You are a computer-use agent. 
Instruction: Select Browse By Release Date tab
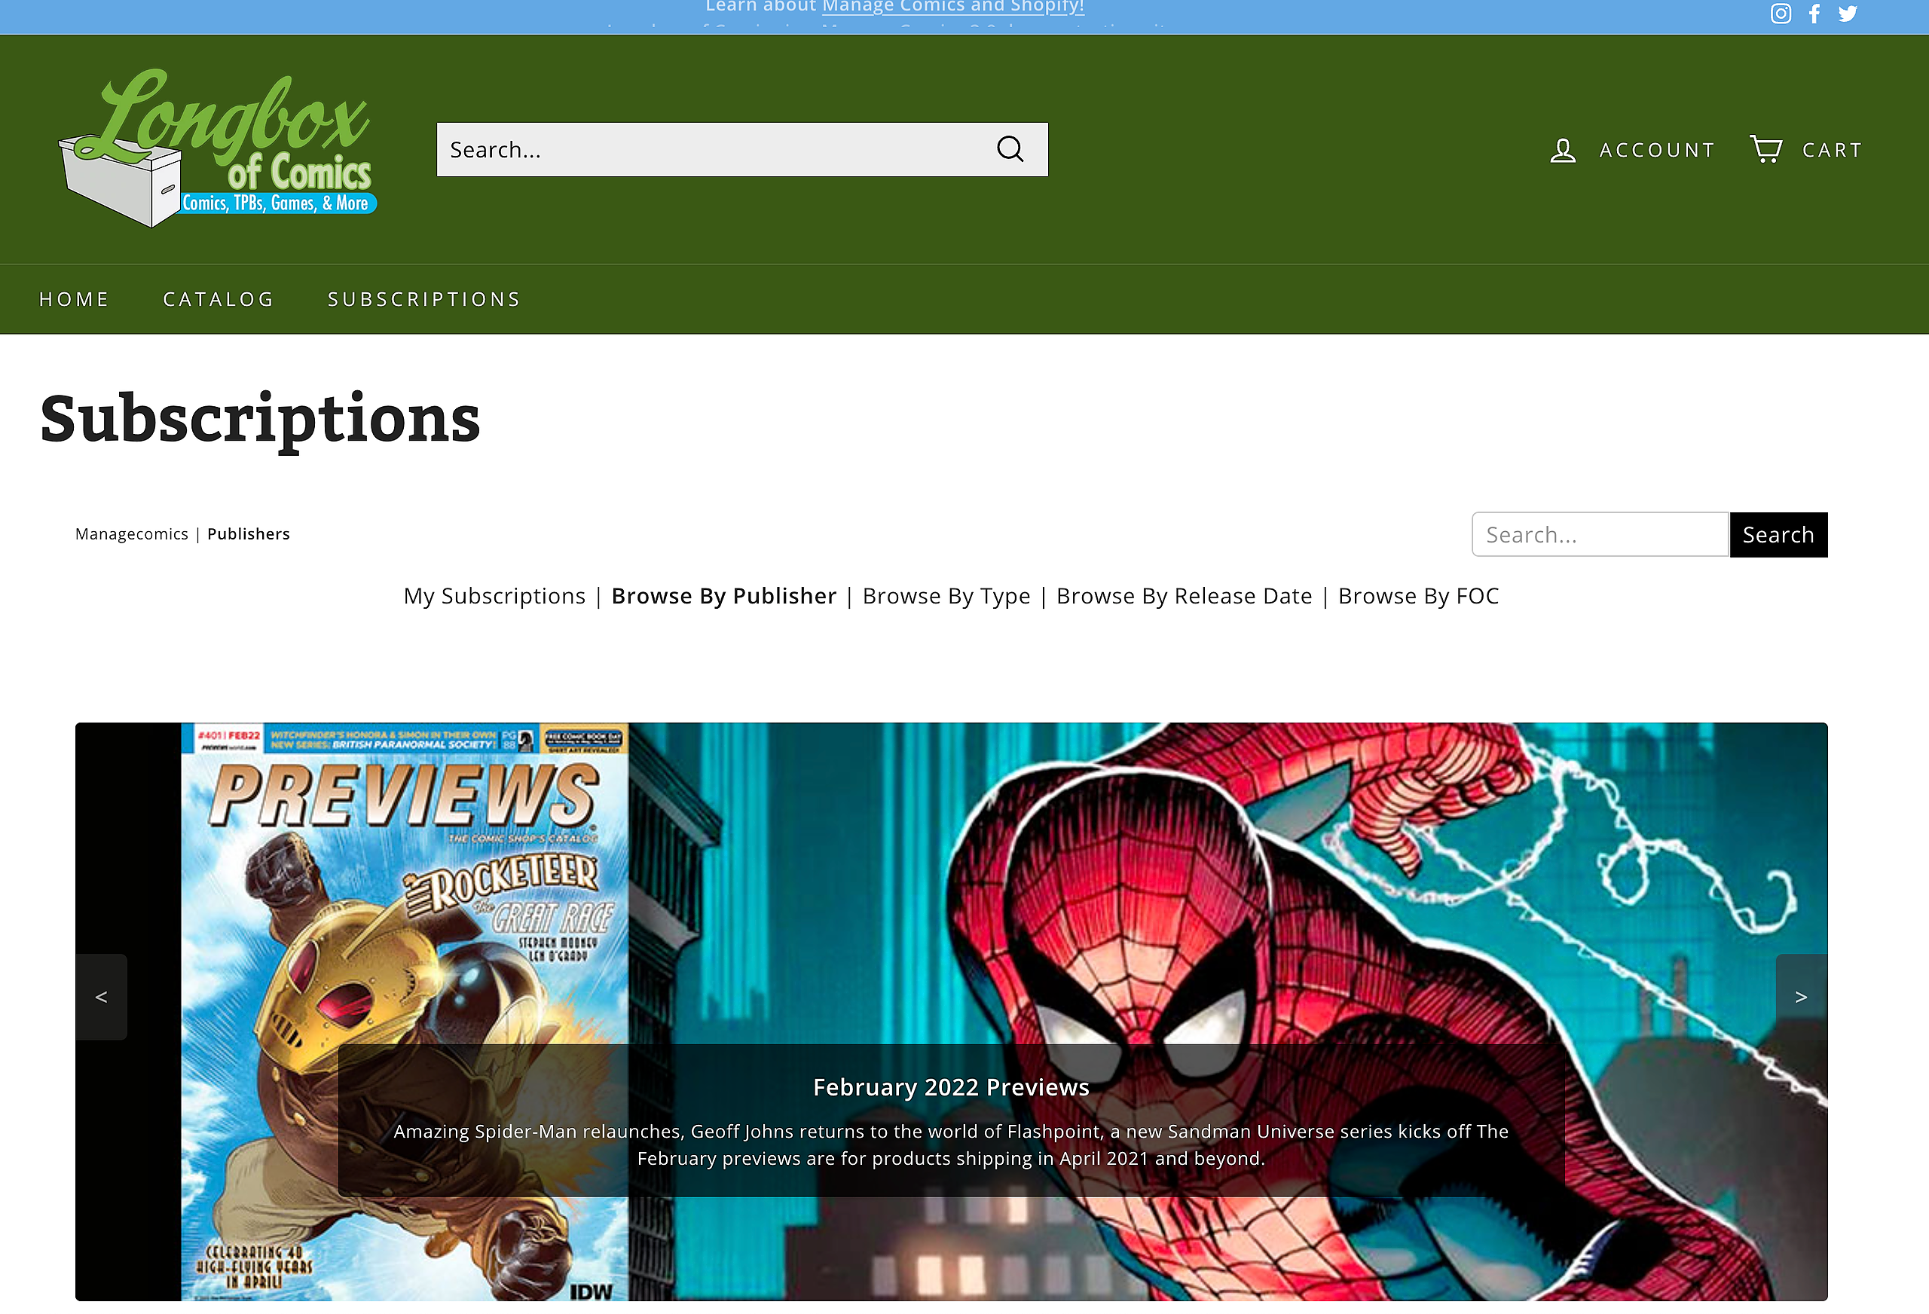1185,596
